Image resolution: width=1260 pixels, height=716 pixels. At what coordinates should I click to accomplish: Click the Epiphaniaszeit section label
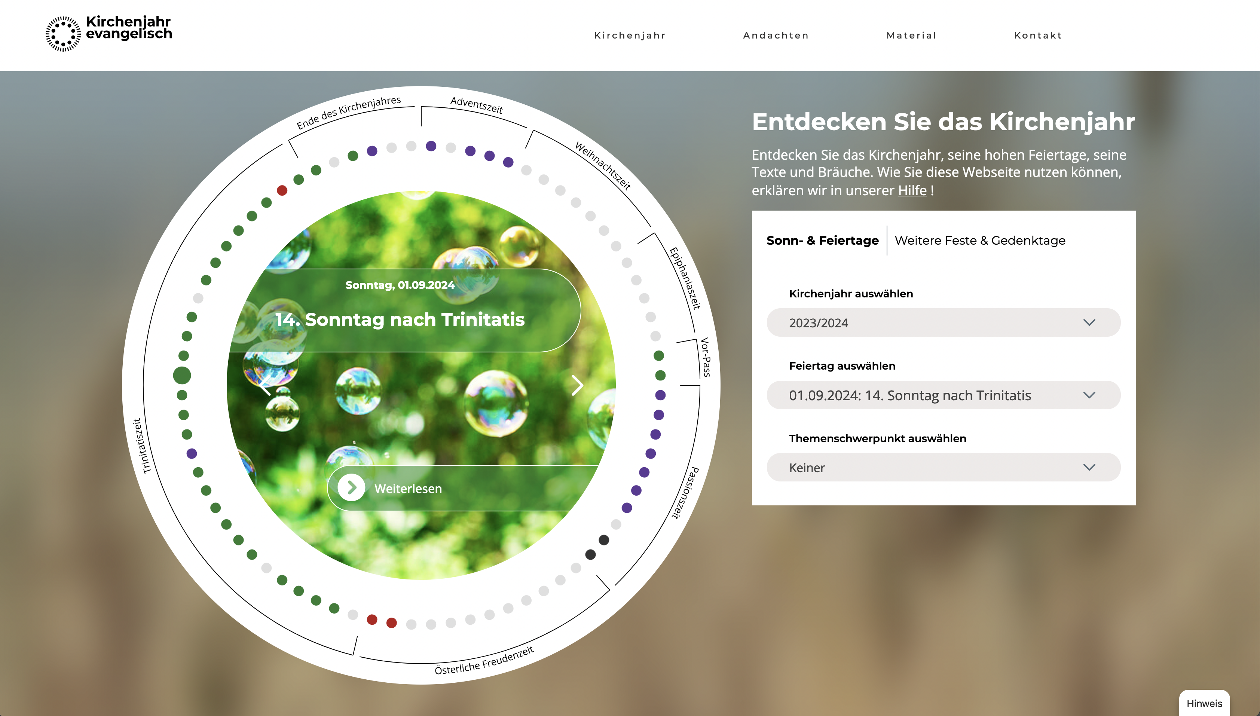685,278
